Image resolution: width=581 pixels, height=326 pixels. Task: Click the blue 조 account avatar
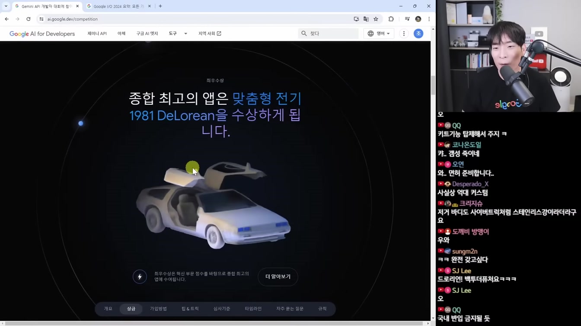click(x=418, y=33)
